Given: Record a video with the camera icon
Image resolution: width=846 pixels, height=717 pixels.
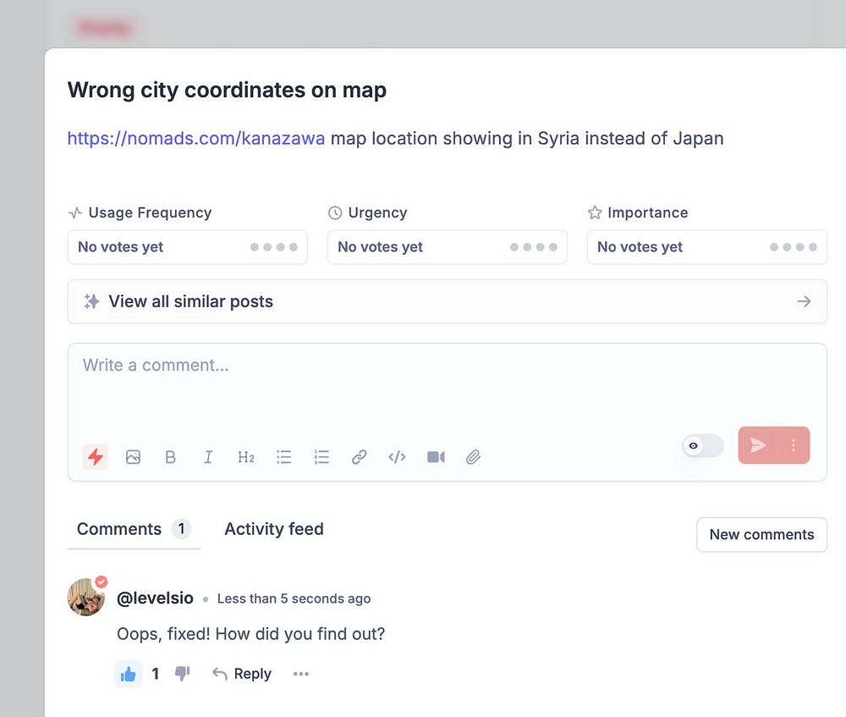Looking at the screenshot, I should [x=436, y=457].
